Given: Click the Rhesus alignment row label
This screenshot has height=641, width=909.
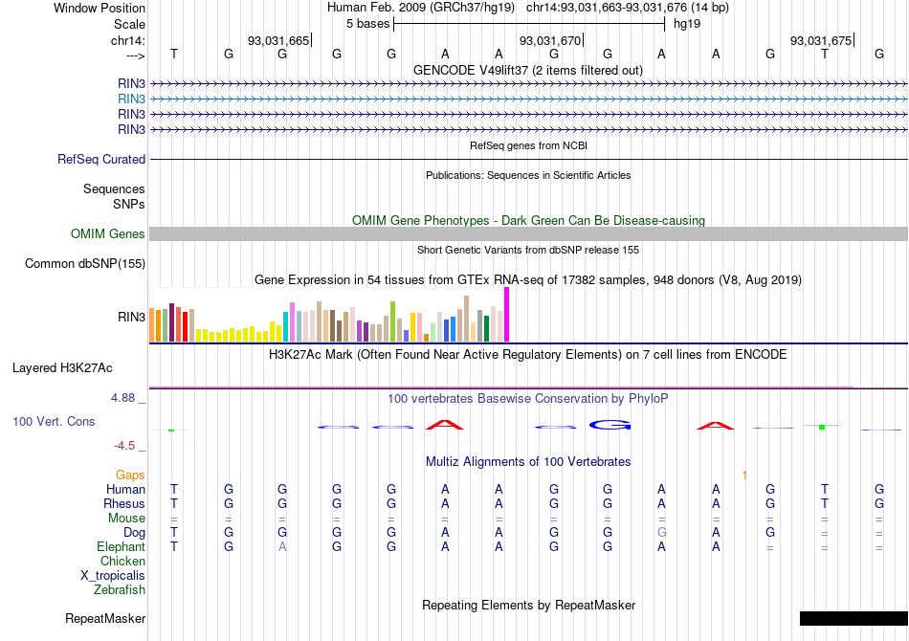Looking at the screenshot, I should click(x=124, y=503).
